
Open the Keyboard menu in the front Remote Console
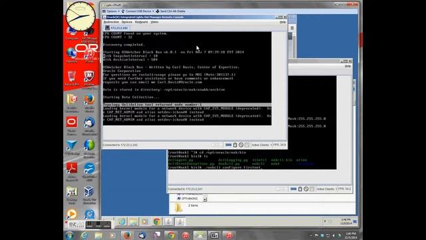141,22
